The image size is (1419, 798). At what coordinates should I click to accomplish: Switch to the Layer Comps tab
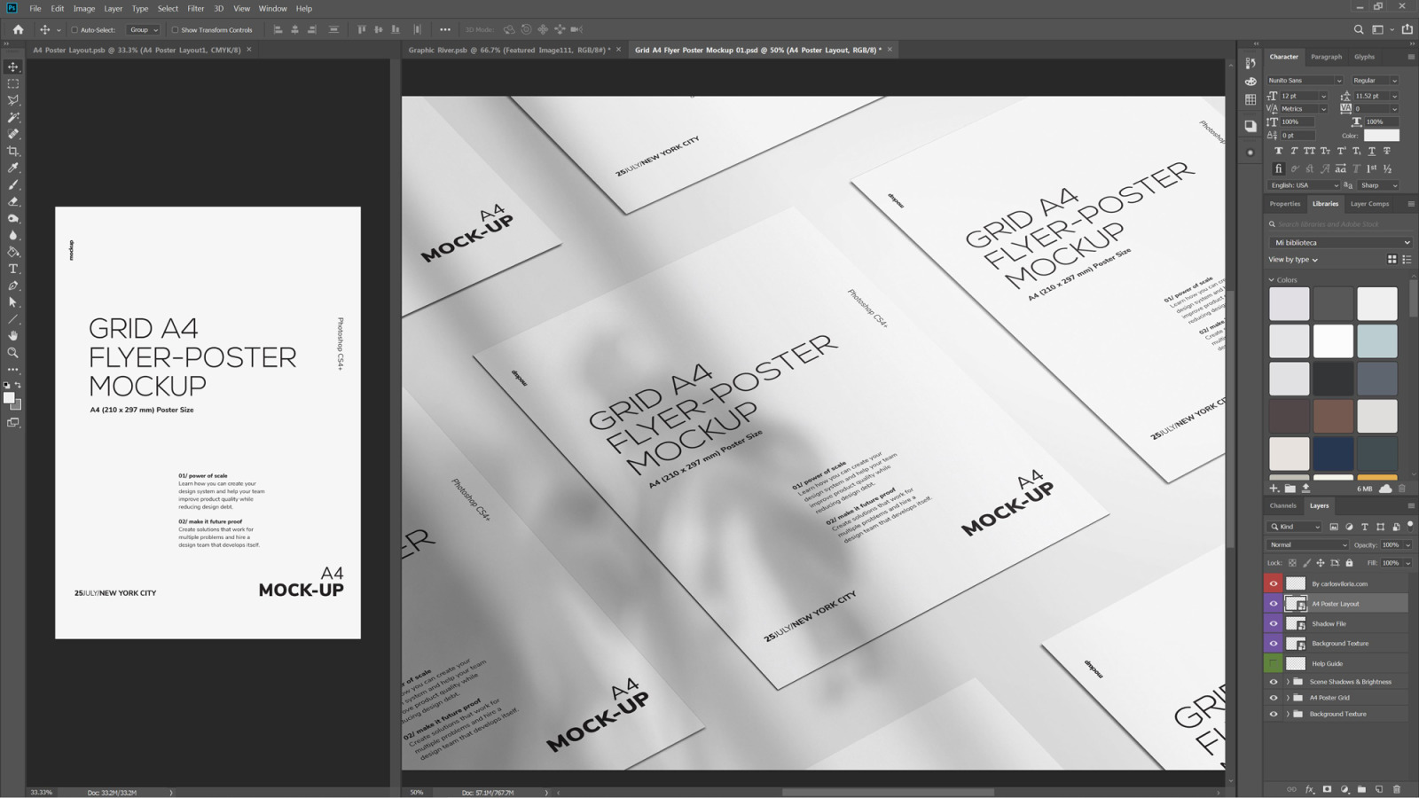1369,204
